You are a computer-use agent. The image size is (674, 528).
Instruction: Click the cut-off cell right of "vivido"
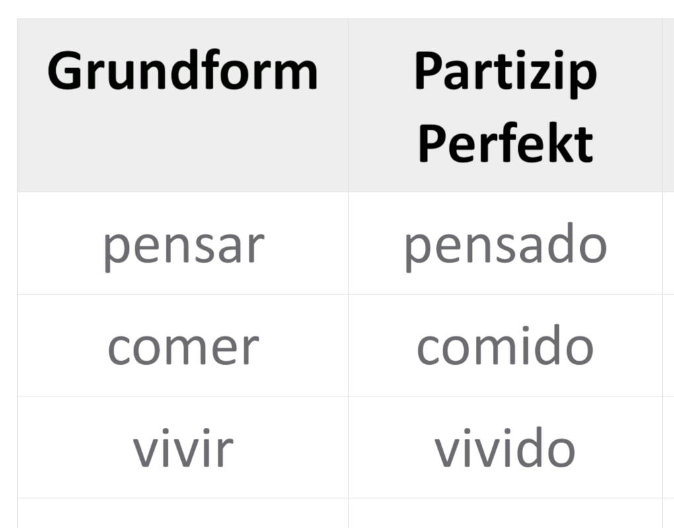tap(668, 449)
